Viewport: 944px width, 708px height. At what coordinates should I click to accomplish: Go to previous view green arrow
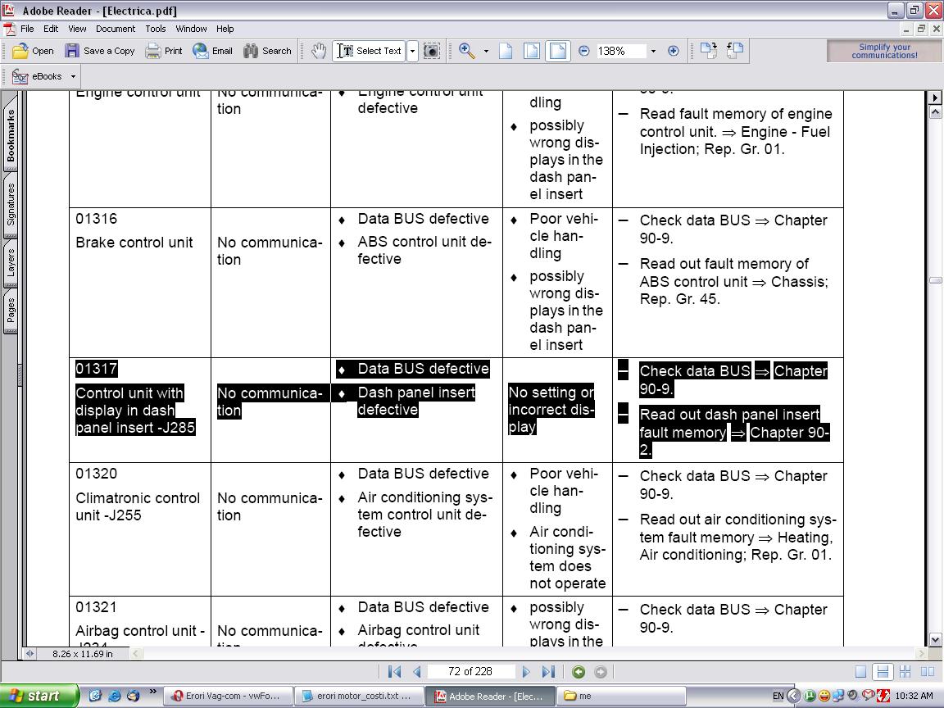(x=579, y=672)
